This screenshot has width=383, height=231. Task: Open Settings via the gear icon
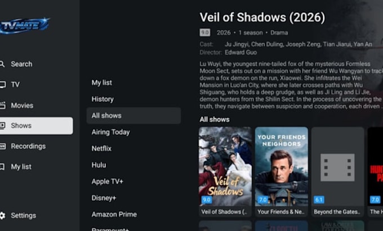tap(2, 215)
